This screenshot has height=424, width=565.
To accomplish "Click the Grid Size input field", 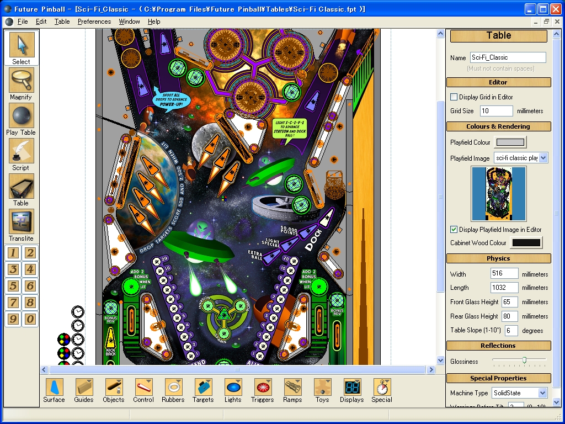I will [x=497, y=110].
